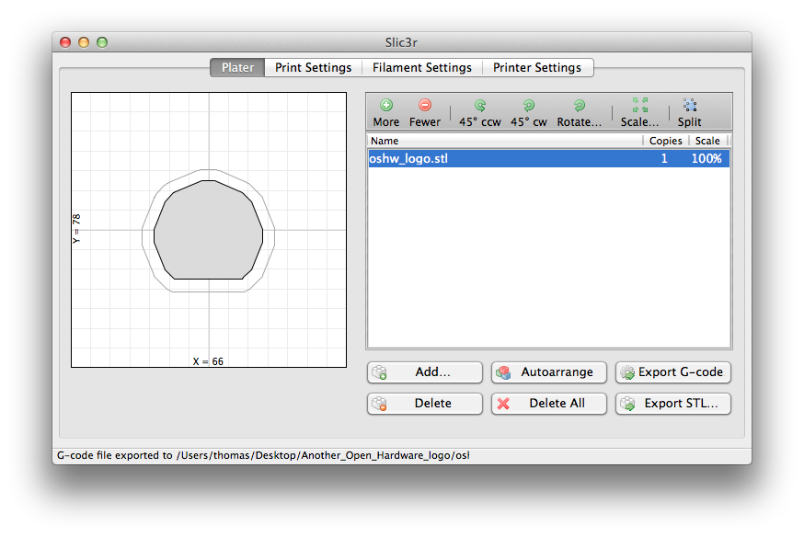804x537 pixels.
Task: Click the logo shape on the print bed
Action: [210, 233]
